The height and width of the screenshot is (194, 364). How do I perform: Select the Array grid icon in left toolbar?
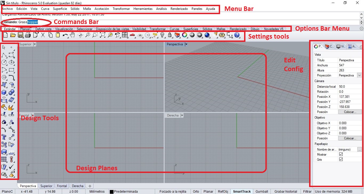point(4,159)
